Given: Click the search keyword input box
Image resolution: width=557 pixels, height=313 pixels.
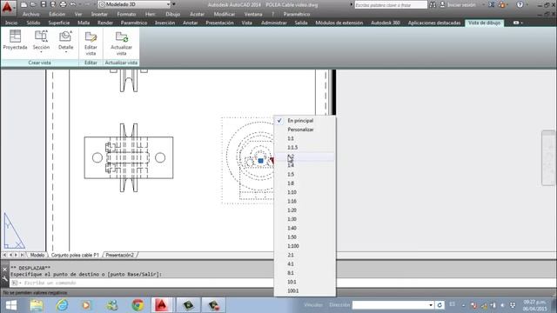Looking at the screenshot, I should 391,5.
